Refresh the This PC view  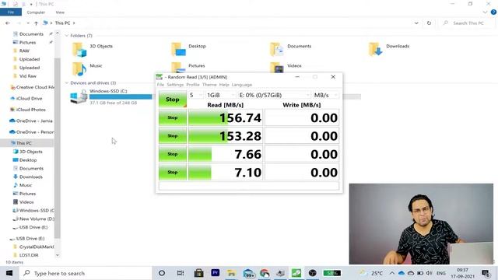tap(429, 23)
